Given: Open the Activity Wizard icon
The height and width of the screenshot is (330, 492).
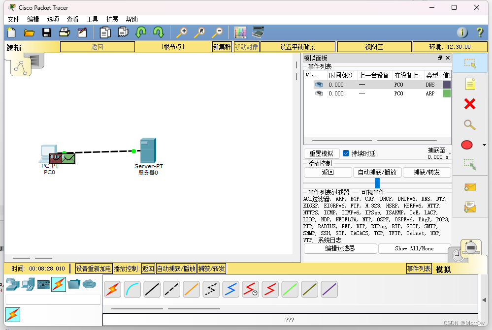Looking at the screenshot, I should tap(82, 32).
